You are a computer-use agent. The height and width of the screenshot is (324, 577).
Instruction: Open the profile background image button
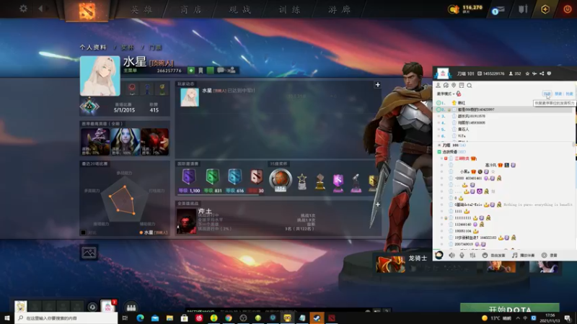pos(89,253)
